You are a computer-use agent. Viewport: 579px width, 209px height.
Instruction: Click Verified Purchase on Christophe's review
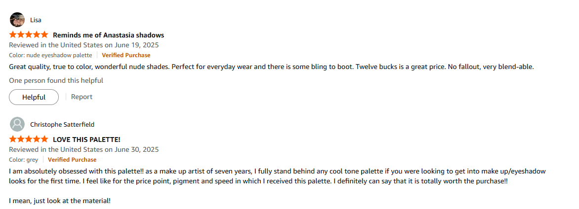[x=72, y=160]
